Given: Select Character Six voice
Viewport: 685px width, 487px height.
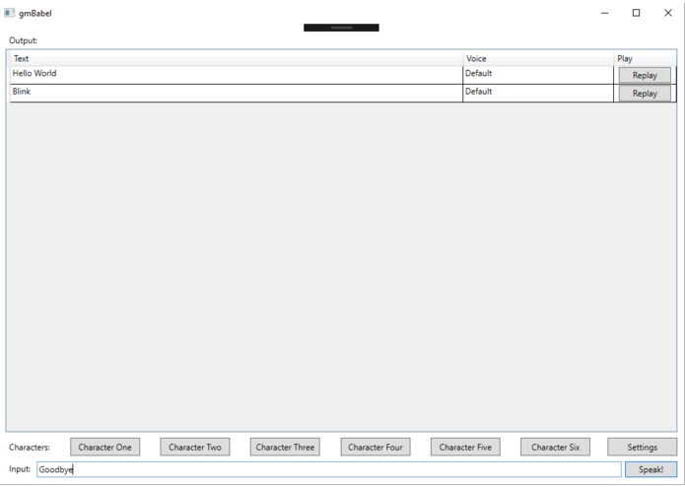Looking at the screenshot, I should pos(555,447).
